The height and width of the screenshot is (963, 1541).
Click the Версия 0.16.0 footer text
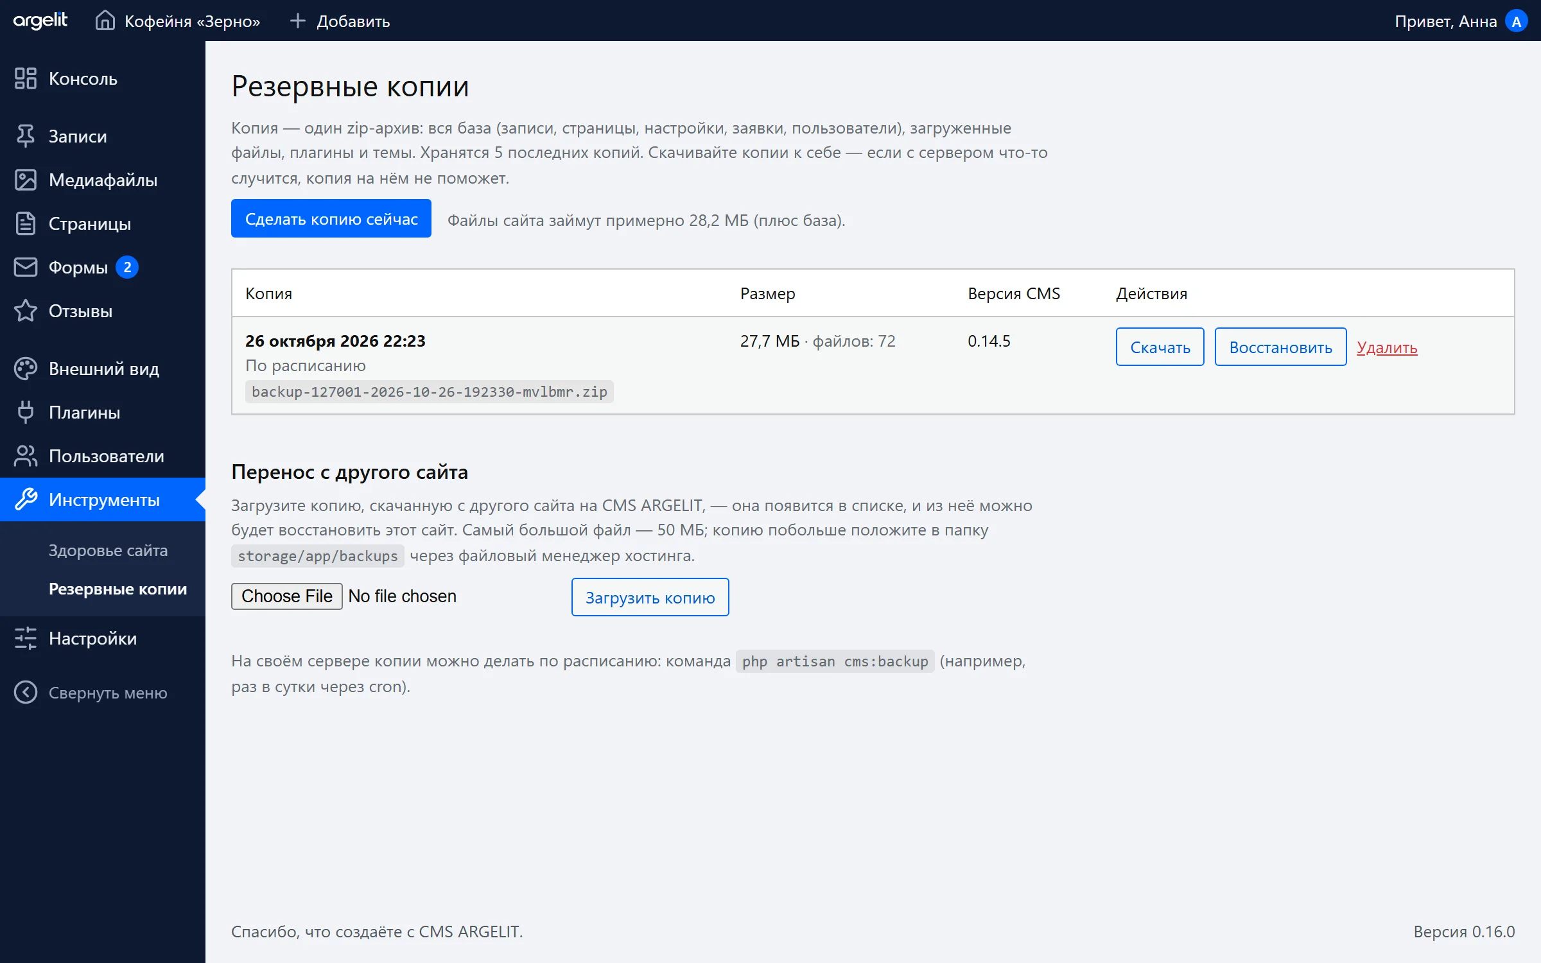(x=1464, y=932)
